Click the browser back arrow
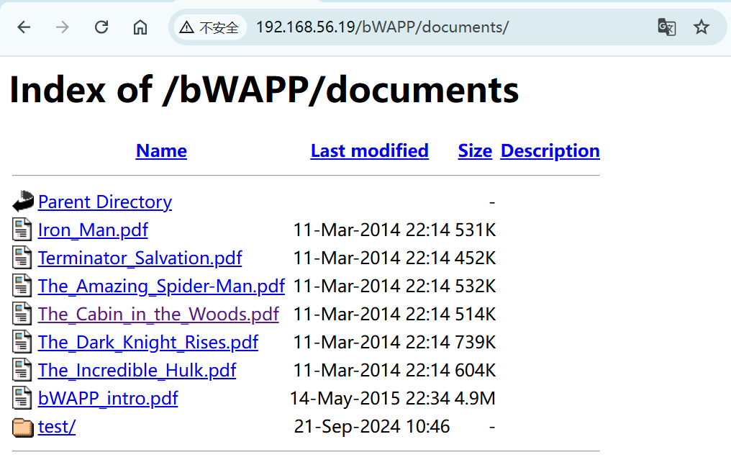Screen dimensions: 731x465 click(x=24, y=27)
